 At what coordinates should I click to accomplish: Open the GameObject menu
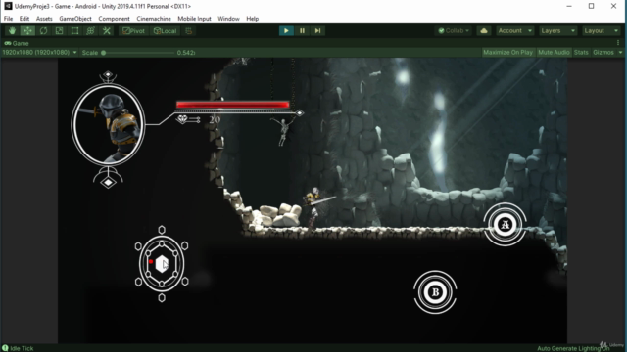tap(75, 19)
